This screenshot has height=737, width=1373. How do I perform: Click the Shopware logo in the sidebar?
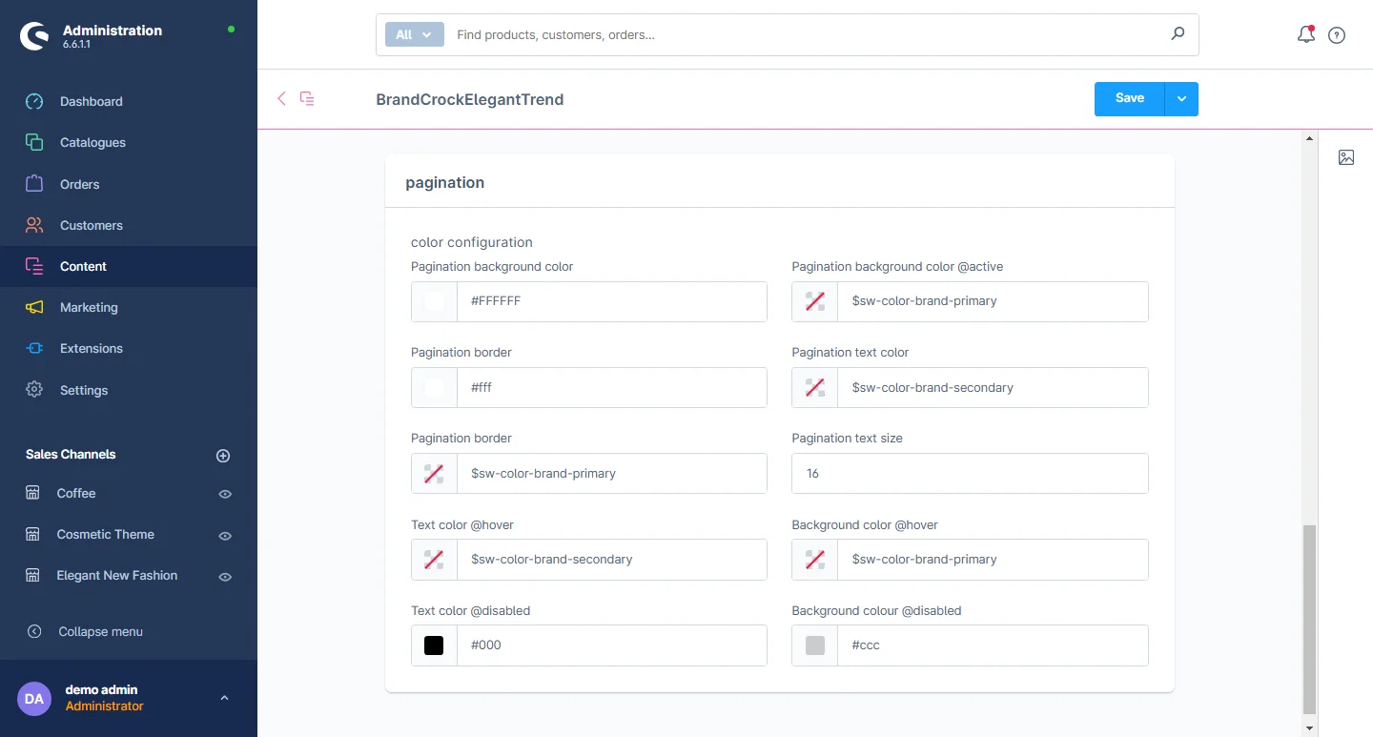coord(35,36)
